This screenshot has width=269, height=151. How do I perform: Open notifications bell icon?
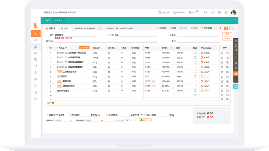click(212, 12)
